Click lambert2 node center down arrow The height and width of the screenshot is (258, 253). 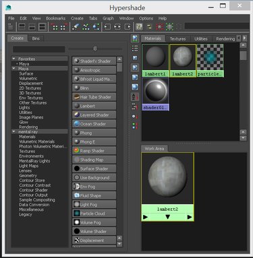(167, 217)
